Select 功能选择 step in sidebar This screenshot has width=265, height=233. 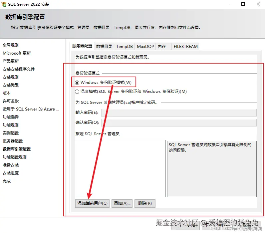[x=10, y=117]
